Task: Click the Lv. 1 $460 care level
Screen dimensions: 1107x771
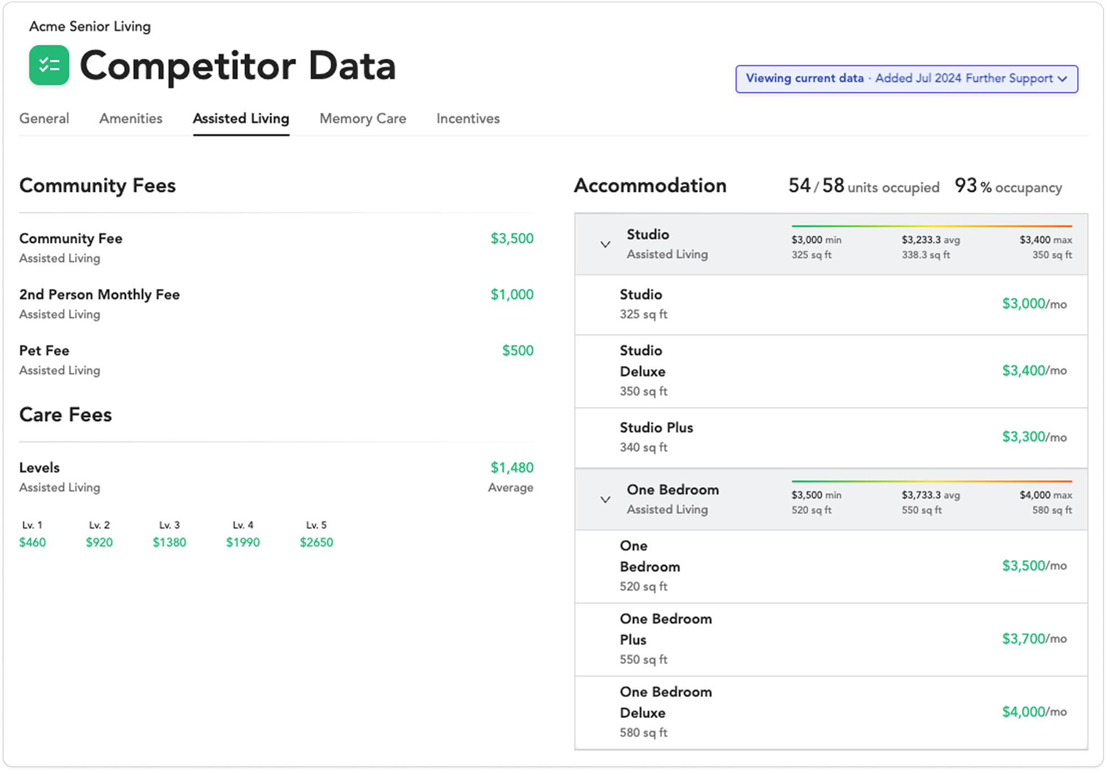Action: tap(32, 542)
